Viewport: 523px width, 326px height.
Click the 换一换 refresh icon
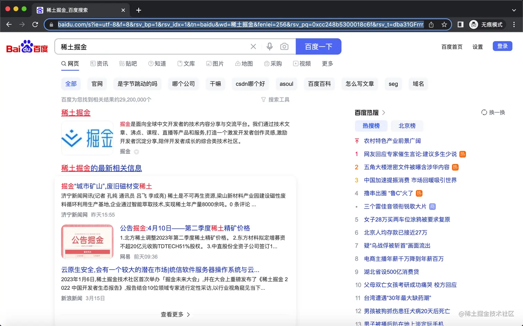pos(484,112)
